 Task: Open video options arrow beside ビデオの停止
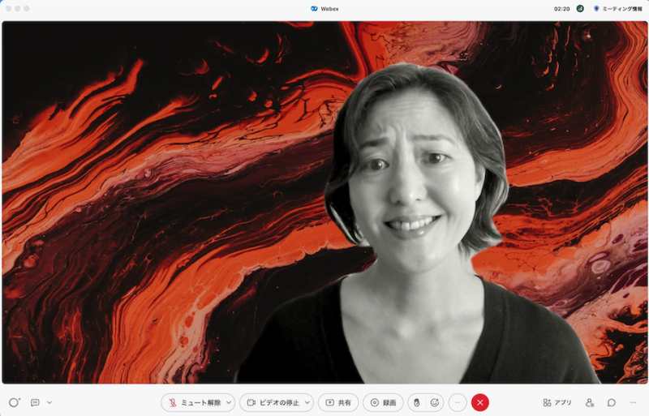[307, 402]
